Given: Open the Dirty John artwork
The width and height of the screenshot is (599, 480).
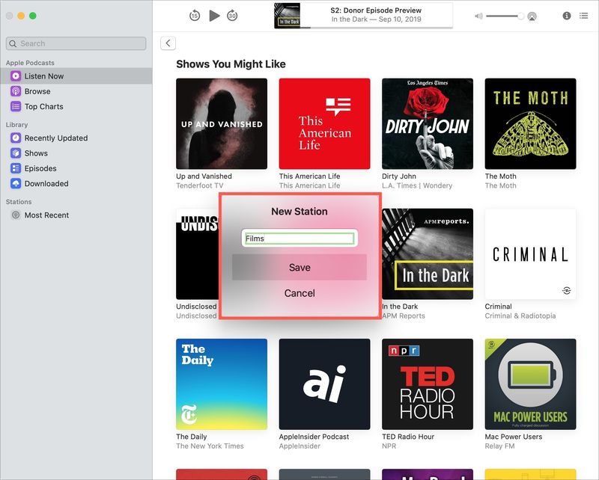Looking at the screenshot, I should tap(428, 123).
